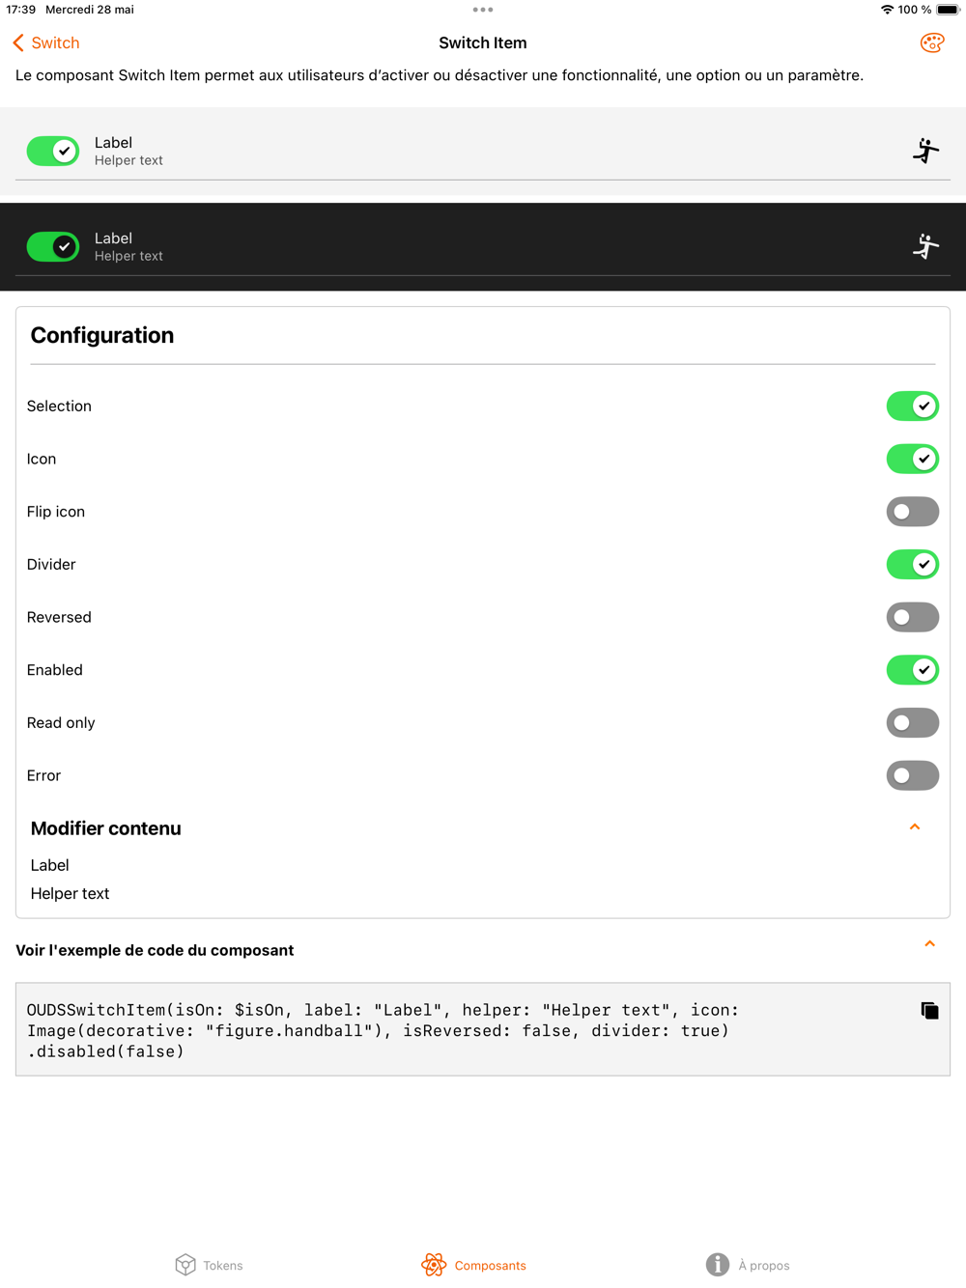Tap the Composants atom icon
Image resolution: width=966 pixels, height=1288 pixels.
pos(434,1265)
